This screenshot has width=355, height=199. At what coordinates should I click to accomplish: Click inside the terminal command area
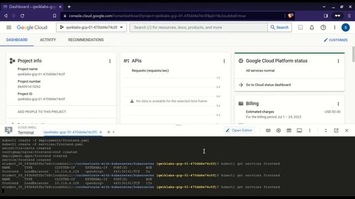tap(177, 166)
